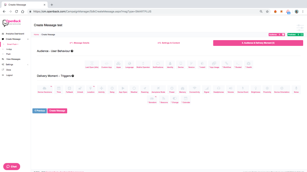Screen dimensions: 307x172
Task: Choose the Weather trigger
Action: 134,90
